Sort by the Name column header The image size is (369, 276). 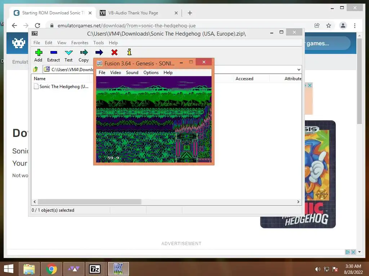click(60, 79)
